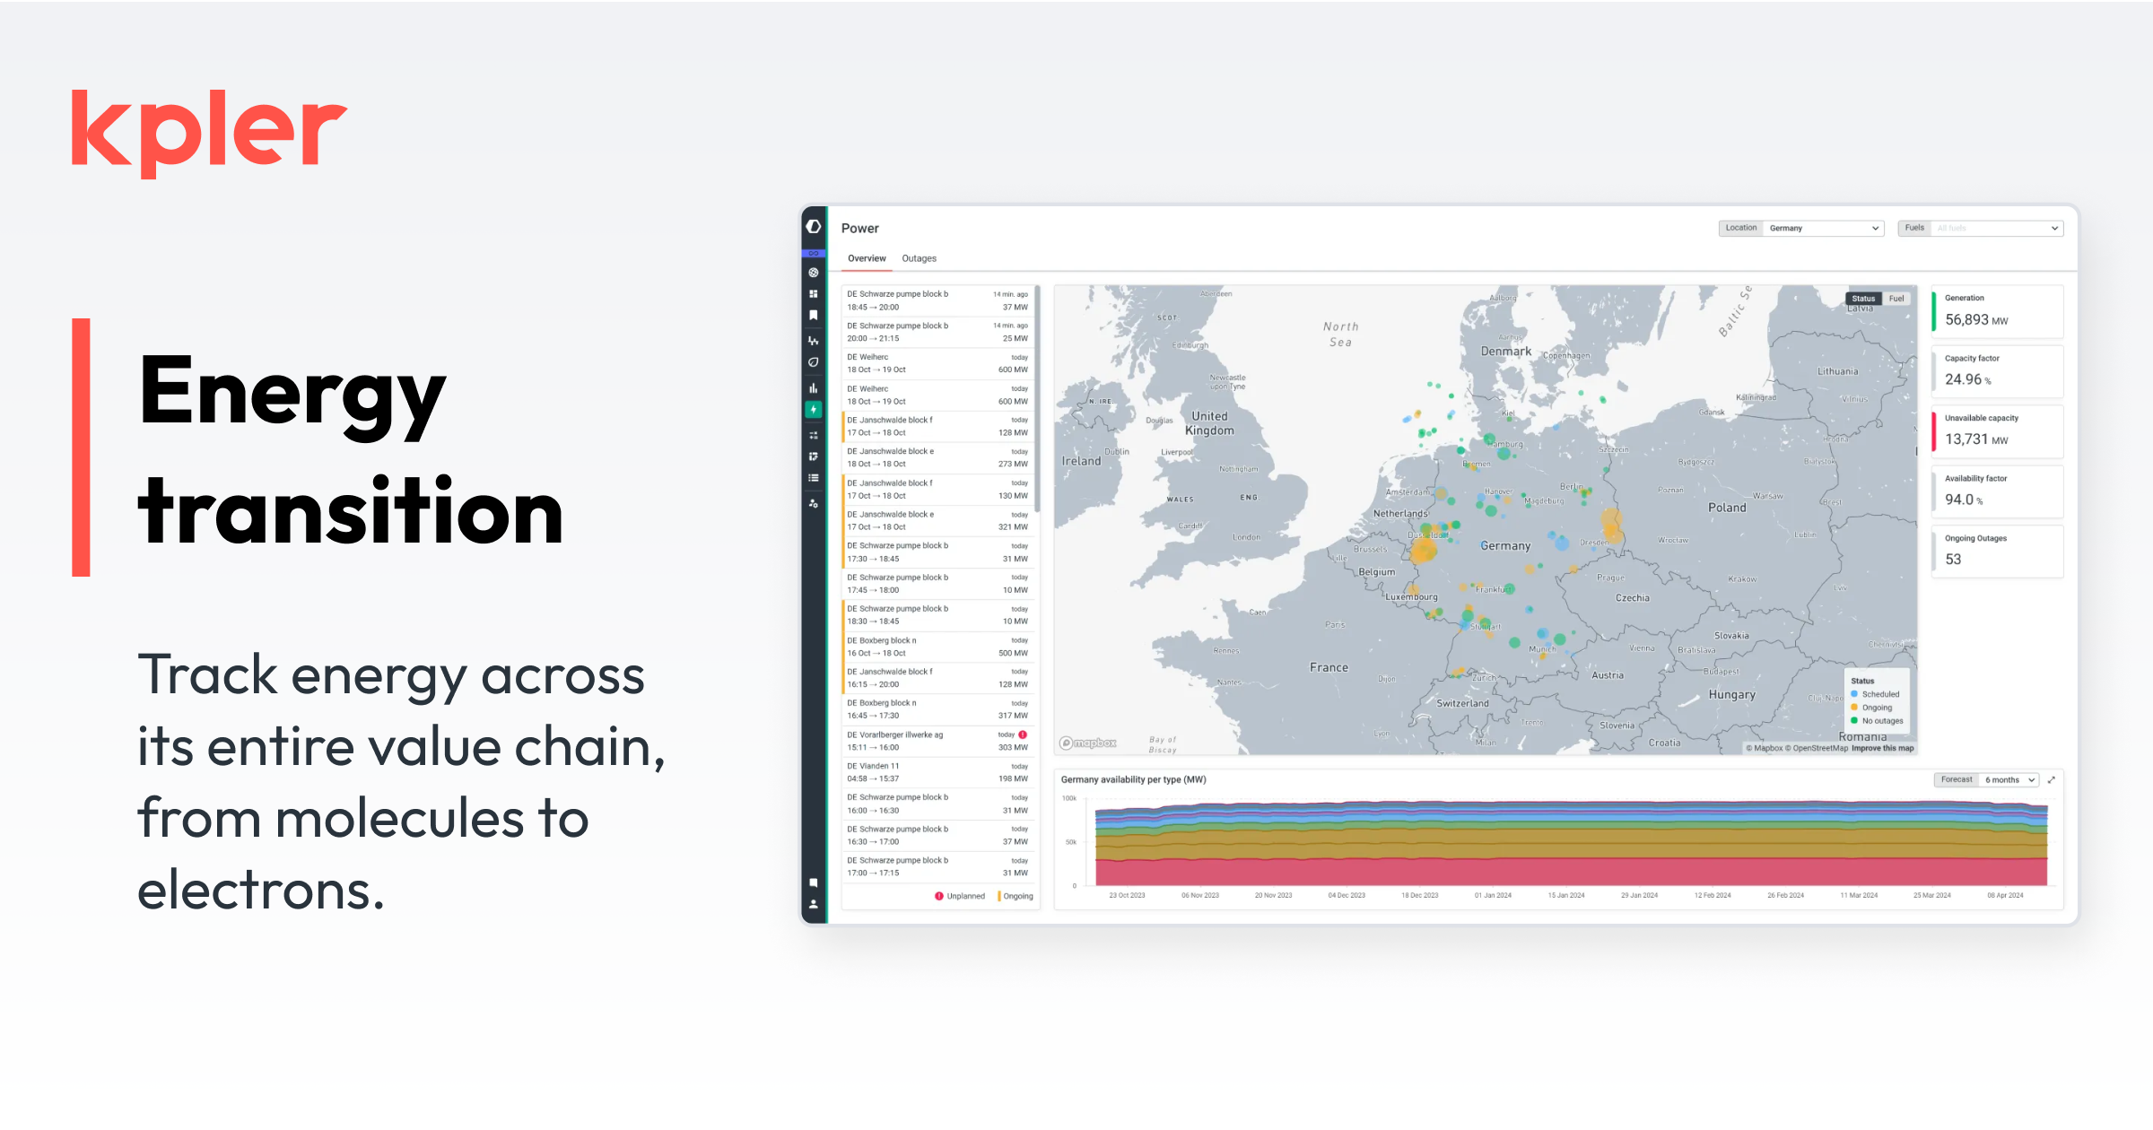Click the Improve this map link

1882,748
